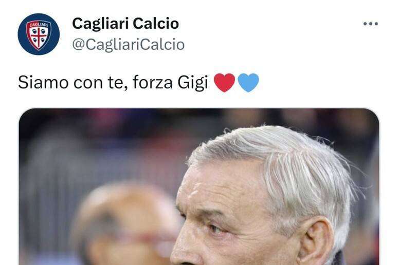Open the attached tweet photo
The image size is (398, 265).
(199, 186)
